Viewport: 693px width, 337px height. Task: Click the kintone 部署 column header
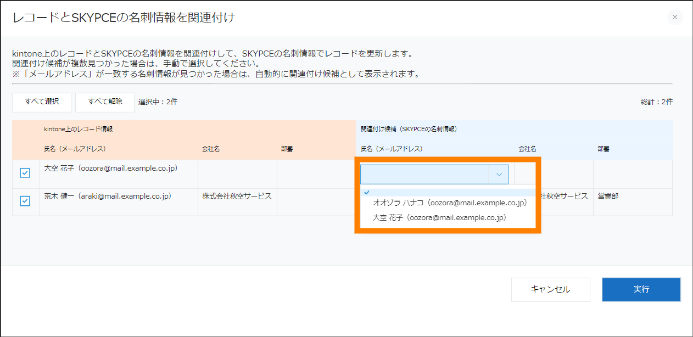pos(286,149)
